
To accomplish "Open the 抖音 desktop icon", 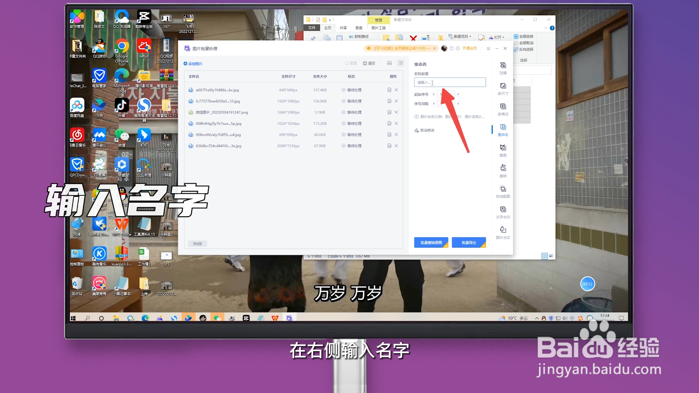I will (122, 108).
